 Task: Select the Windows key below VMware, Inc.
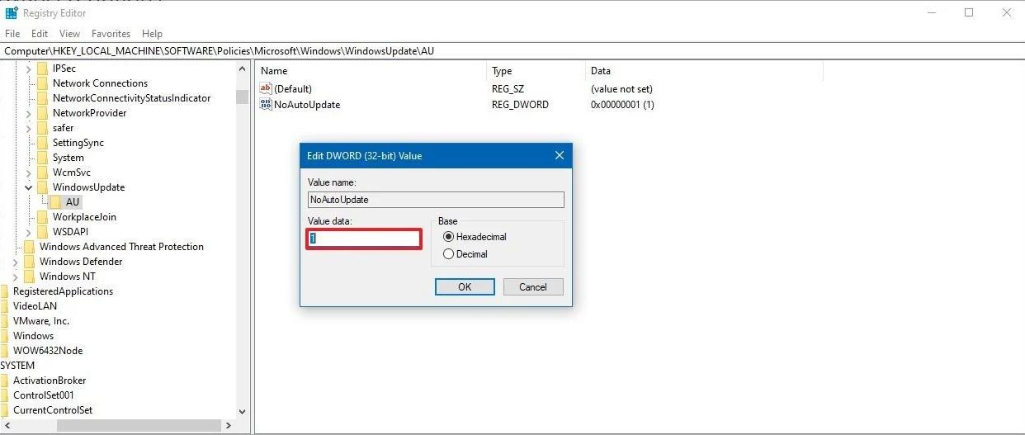(x=33, y=336)
